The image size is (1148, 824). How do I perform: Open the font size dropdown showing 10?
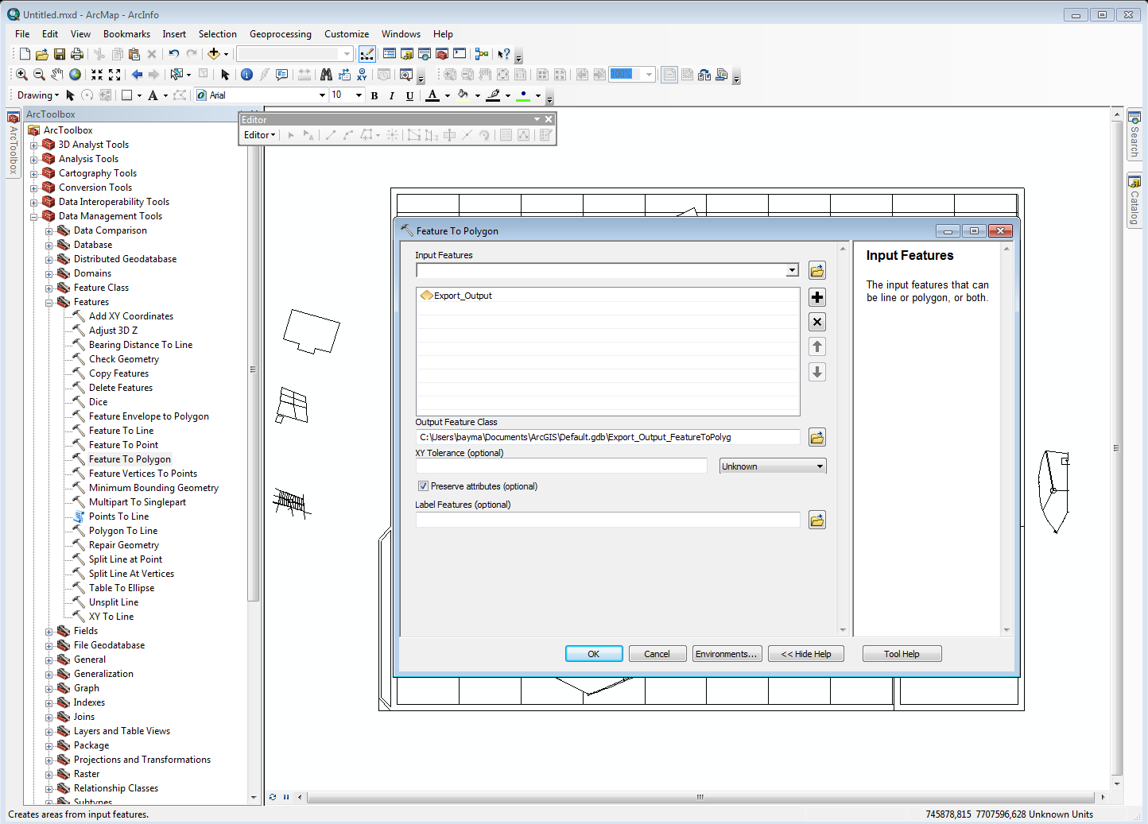pyautogui.click(x=359, y=95)
